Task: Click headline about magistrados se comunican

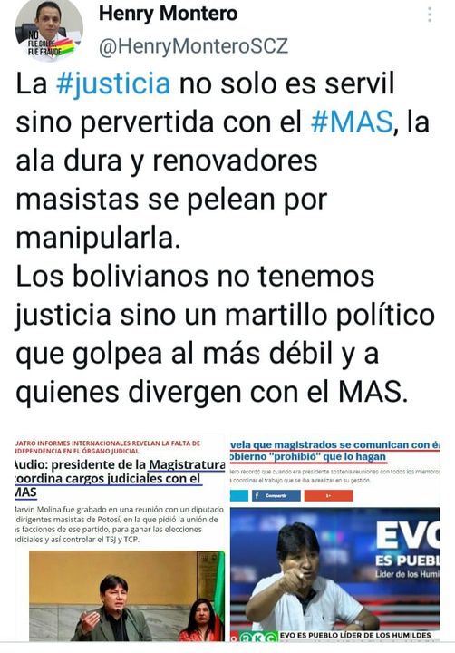Action: click(335, 451)
